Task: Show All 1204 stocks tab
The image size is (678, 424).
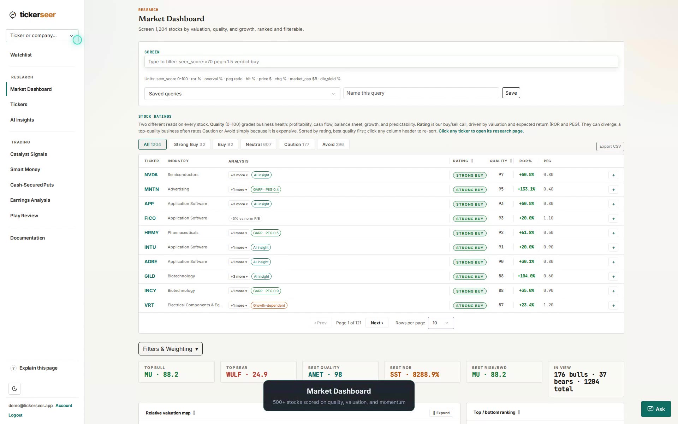Action: (x=152, y=145)
